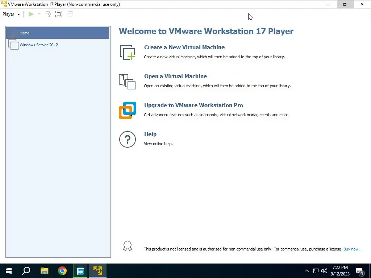Click the green Power On play button
Screen dimensions: 371x278
[31, 14]
